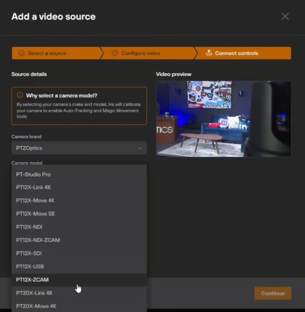Click the Camera brand dropdown chevron arrow
Viewport: 305px width, 312px height.
point(140,148)
